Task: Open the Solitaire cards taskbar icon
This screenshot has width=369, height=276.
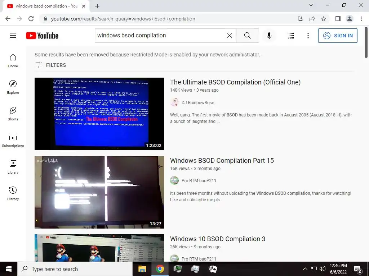Action: click(213, 269)
